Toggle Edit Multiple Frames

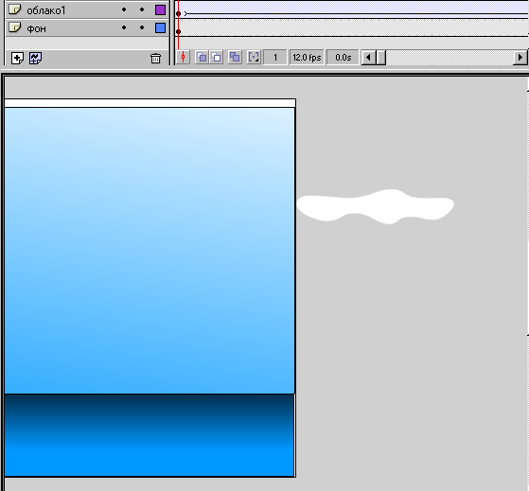pos(235,58)
